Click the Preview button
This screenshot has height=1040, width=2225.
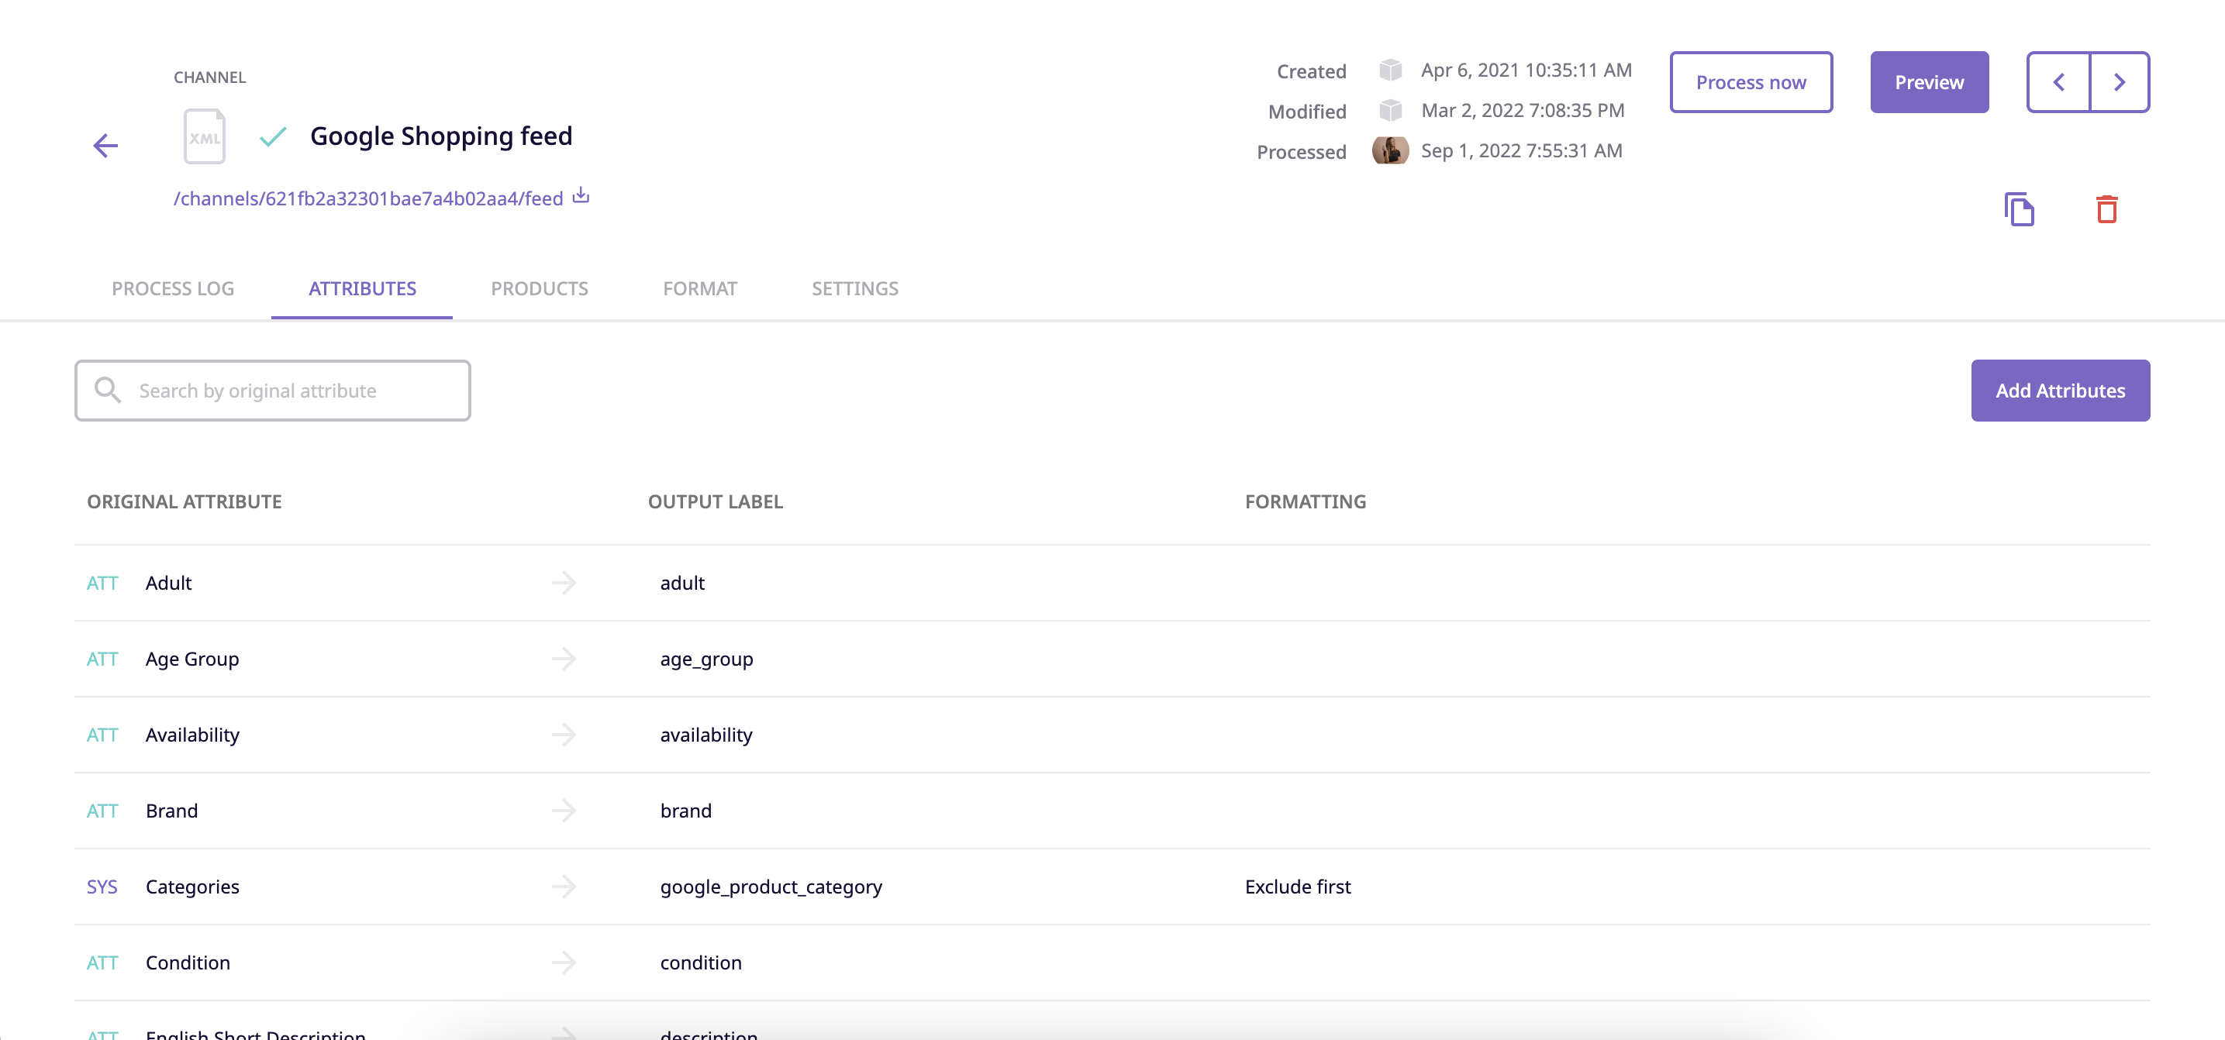[1929, 82]
